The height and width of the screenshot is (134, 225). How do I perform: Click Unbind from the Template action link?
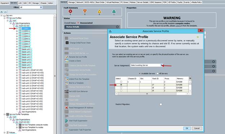79,79
